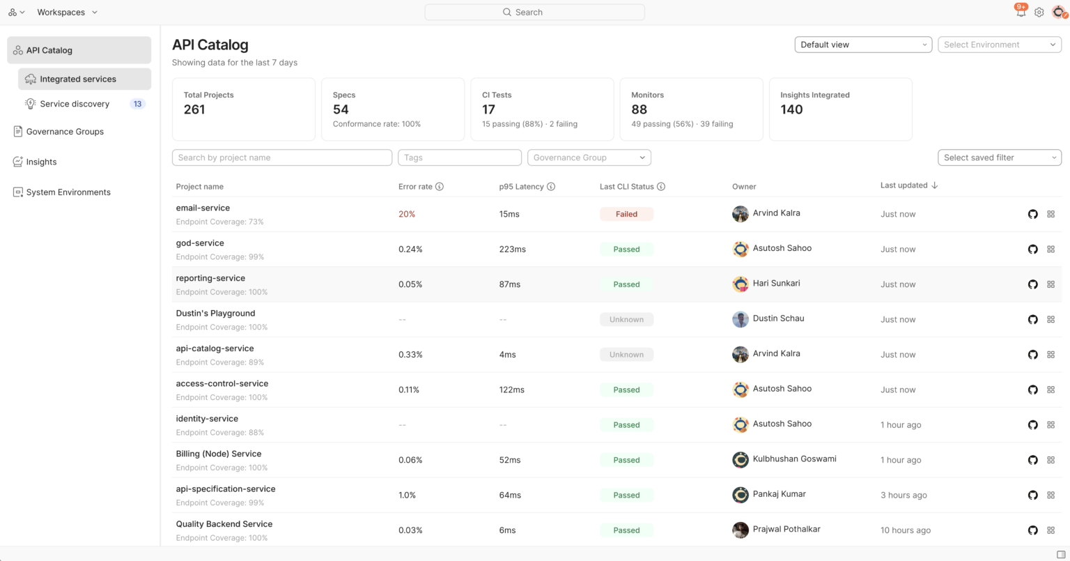Click Search by project name field
The image size is (1070, 561).
click(x=282, y=157)
